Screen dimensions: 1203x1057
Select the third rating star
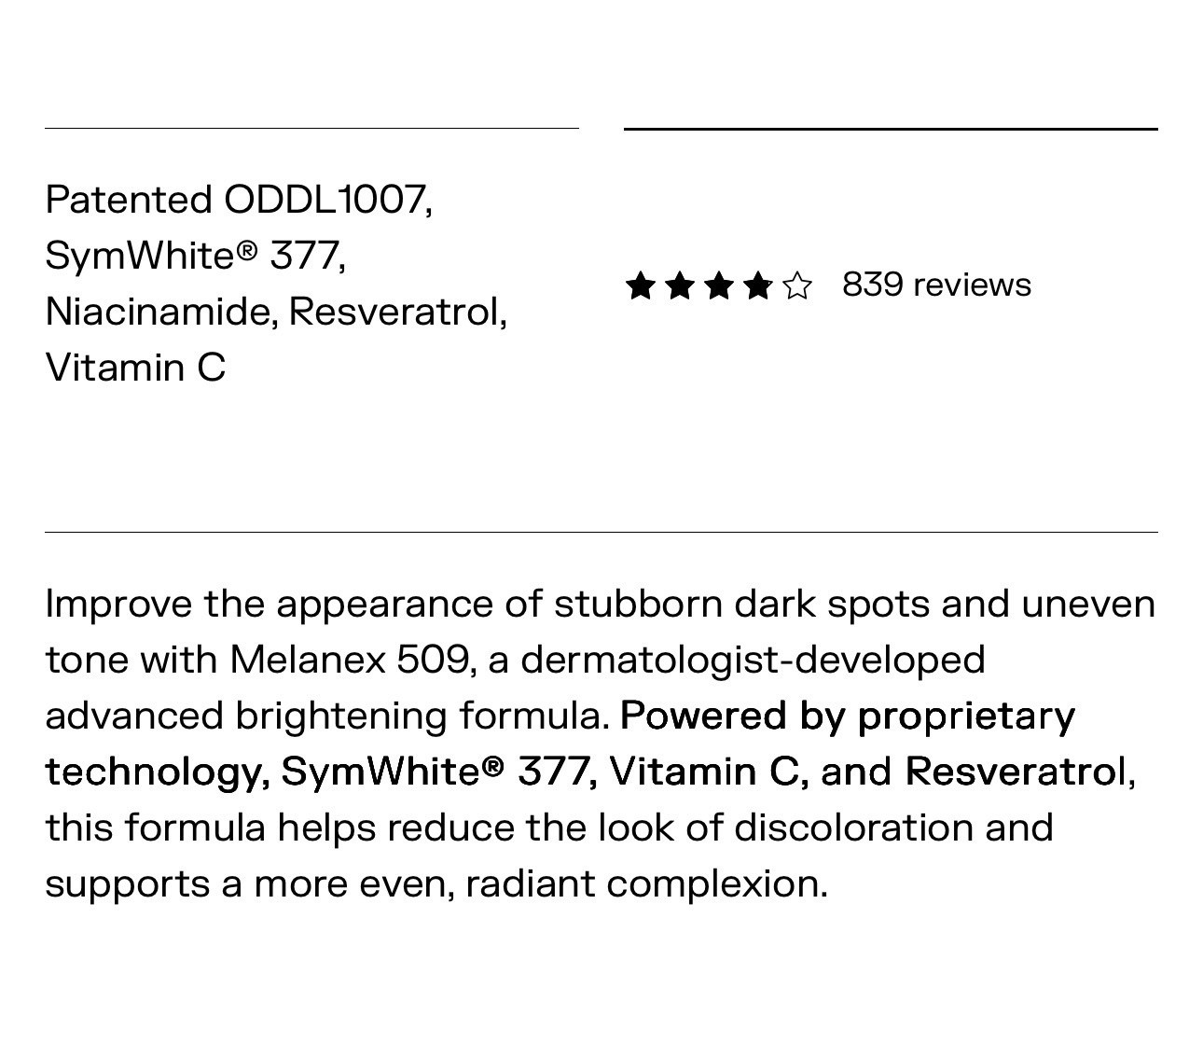719,285
